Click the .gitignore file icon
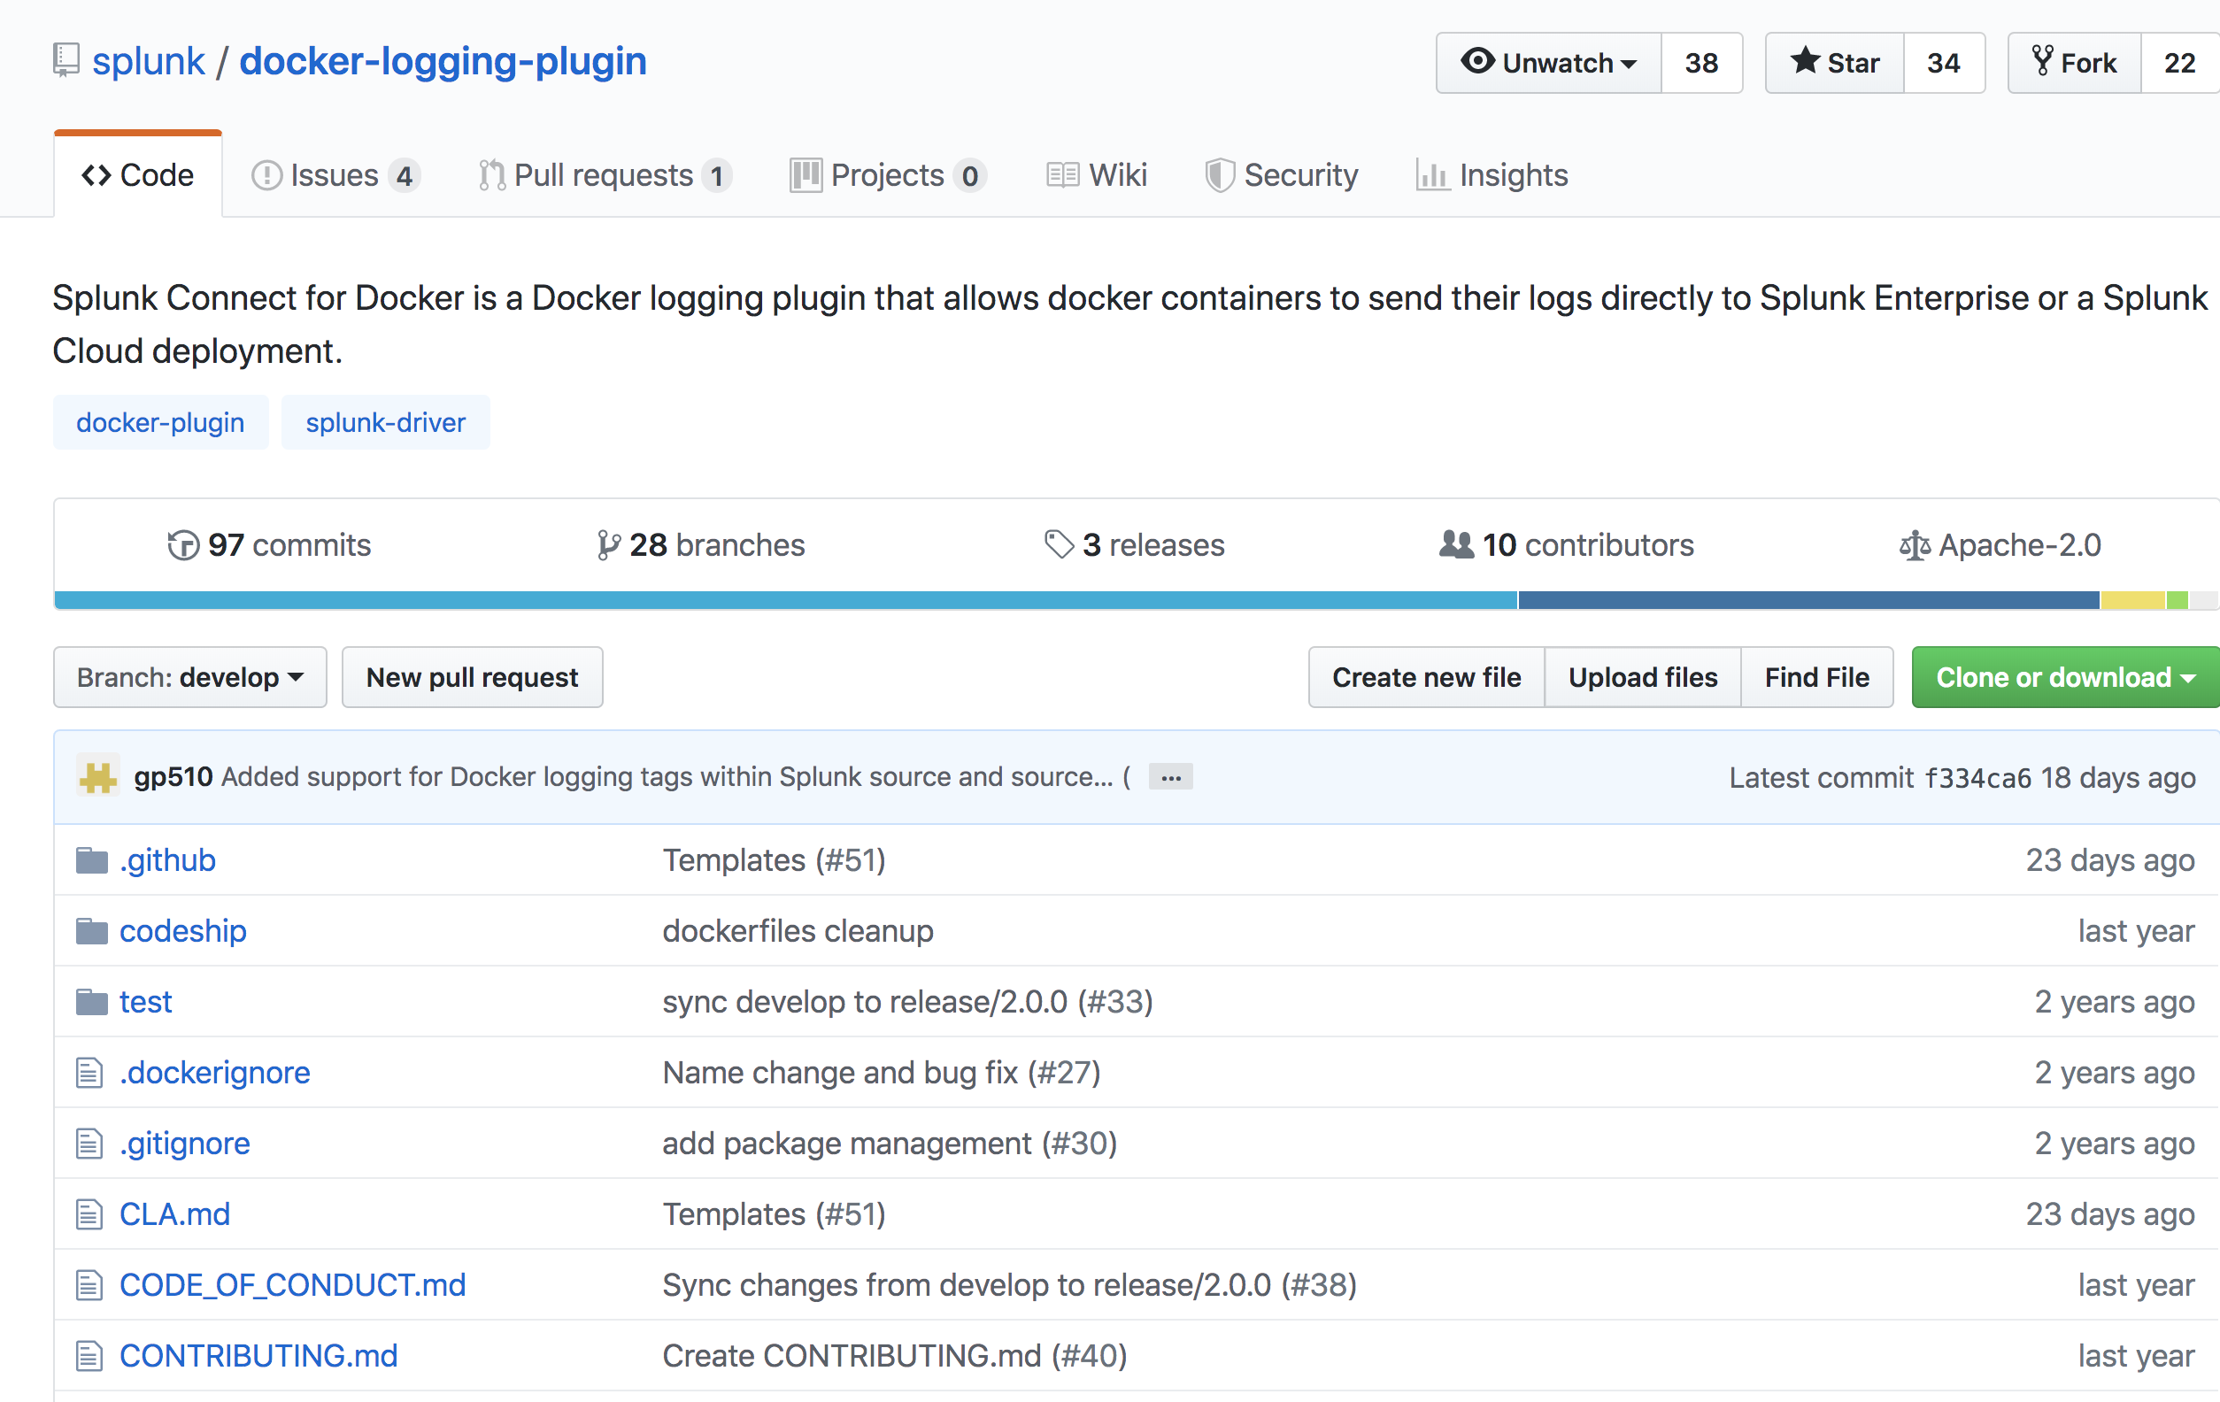This screenshot has width=2220, height=1402. click(x=89, y=1144)
